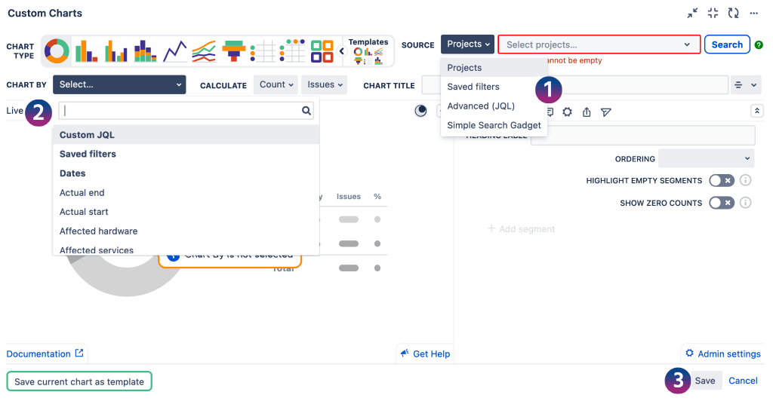This screenshot has width=773, height=401.
Task: Select the stacked bar chart type
Action: tap(144, 51)
